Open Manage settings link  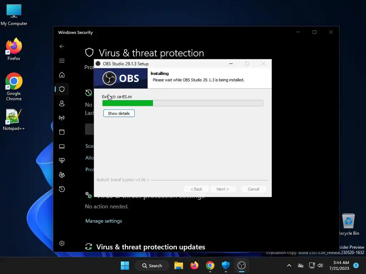coord(103,221)
